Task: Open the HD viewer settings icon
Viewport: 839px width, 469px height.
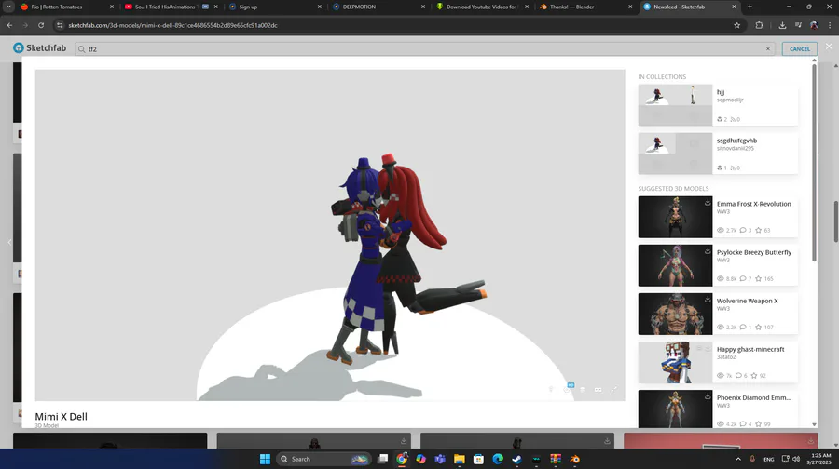Action: tap(568, 388)
